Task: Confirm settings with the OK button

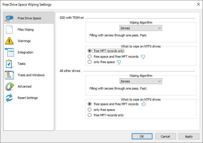Action: click(x=142, y=136)
